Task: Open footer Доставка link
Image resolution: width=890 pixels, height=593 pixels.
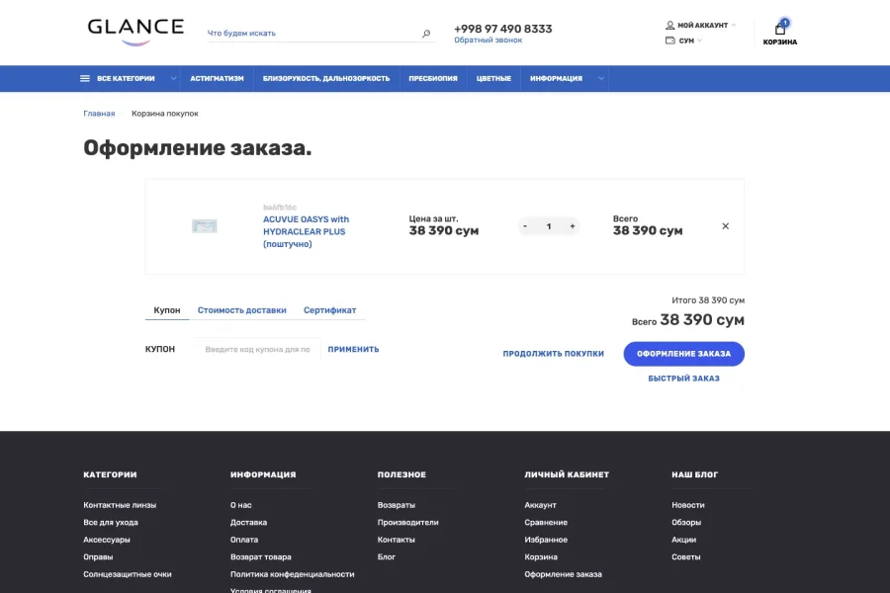Action: pyautogui.click(x=248, y=522)
